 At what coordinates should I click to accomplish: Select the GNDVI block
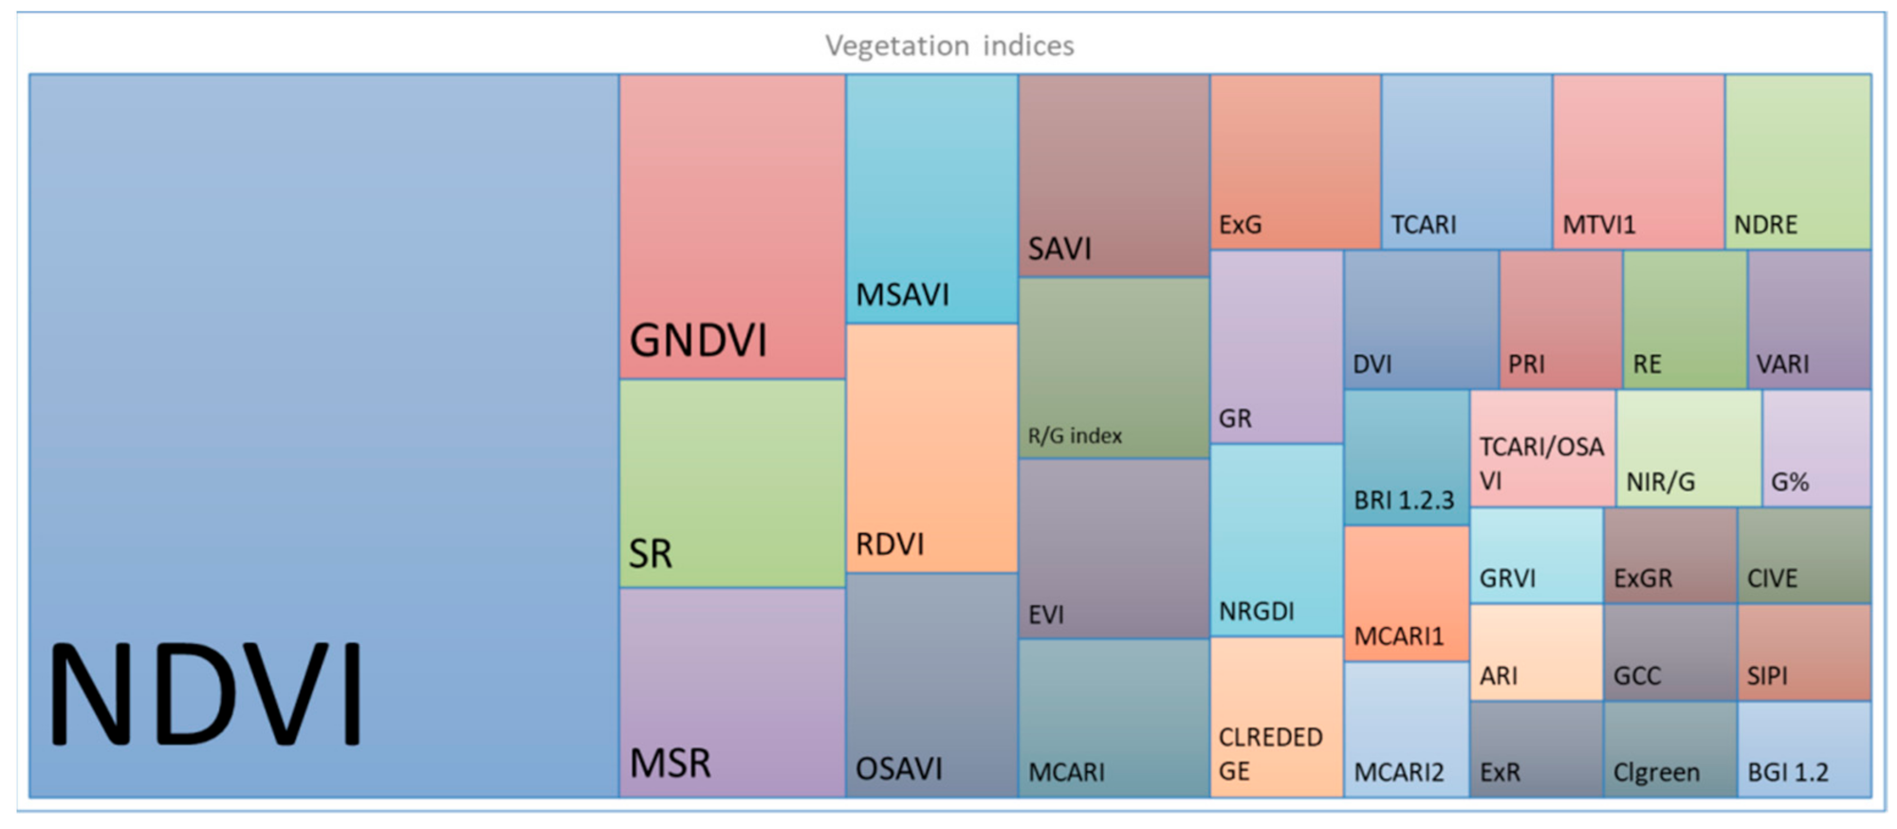(732, 227)
